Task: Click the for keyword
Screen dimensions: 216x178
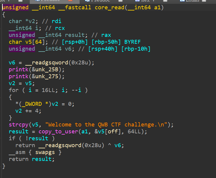Action: (x=14, y=90)
